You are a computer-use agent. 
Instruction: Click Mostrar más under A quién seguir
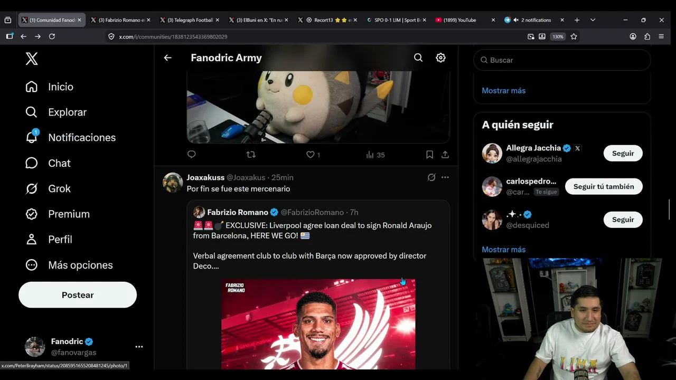pos(503,250)
